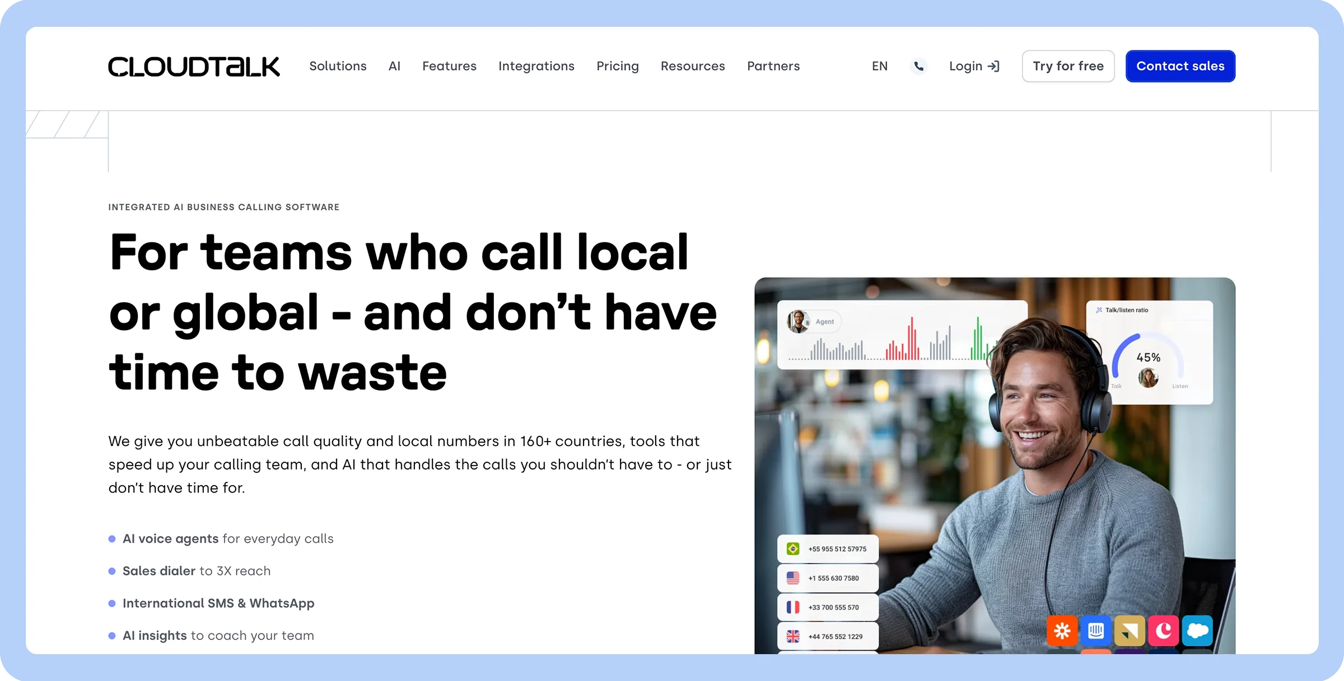Select the Salesforce cloud integration icon
1344x681 pixels.
click(1197, 631)
